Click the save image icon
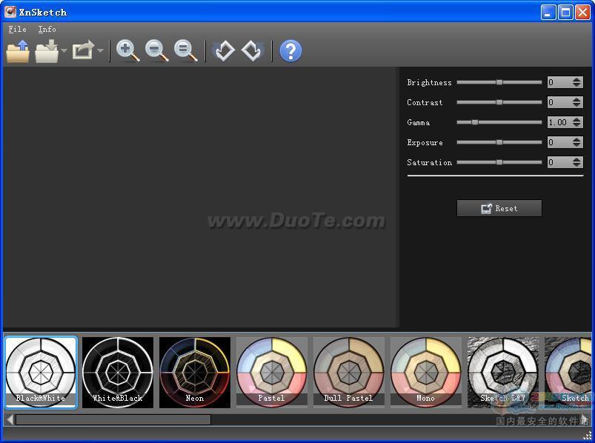Image resolution: width=595 pixels, height=443 pixels. point(47,51)
